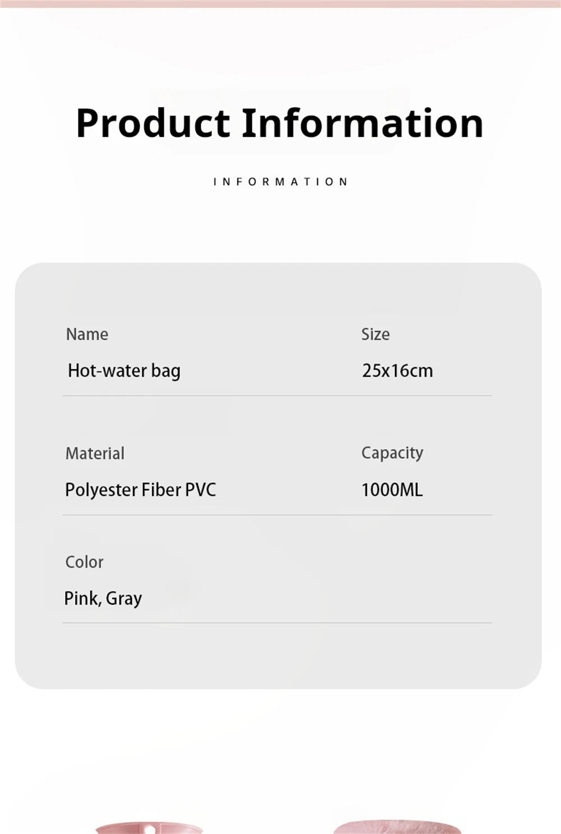Viewport: 561px width, 834px height.
Task: Click the divider line below "Hot-water bag"
Action: pyautogui.click(x=168, y=395)
